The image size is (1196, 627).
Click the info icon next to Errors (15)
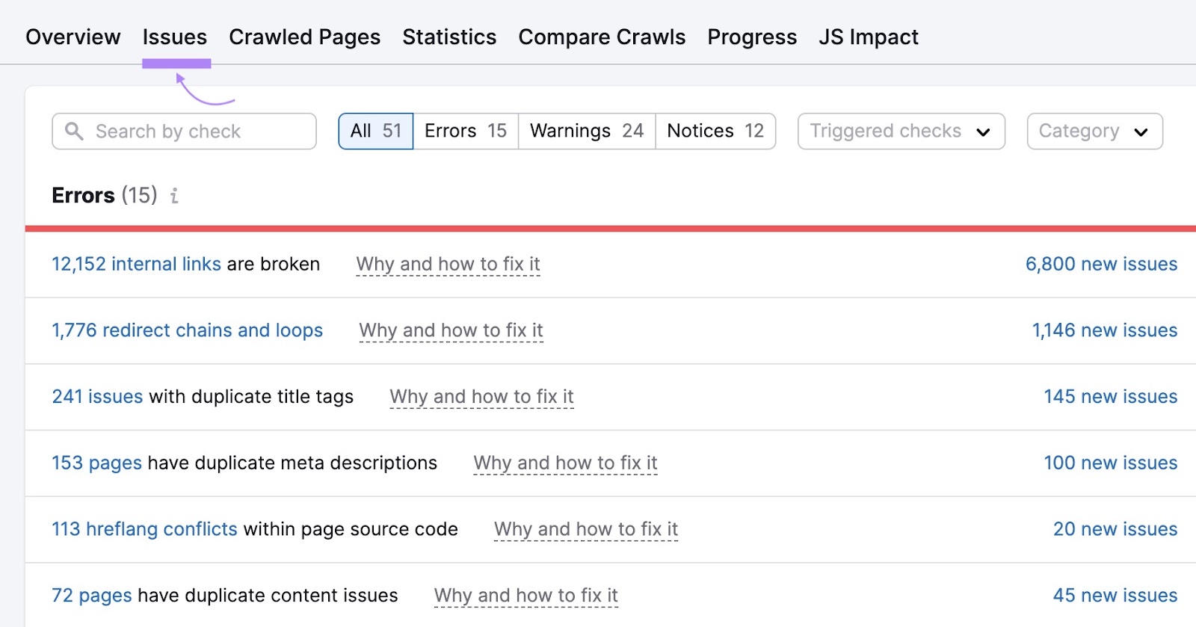[174, 196]
